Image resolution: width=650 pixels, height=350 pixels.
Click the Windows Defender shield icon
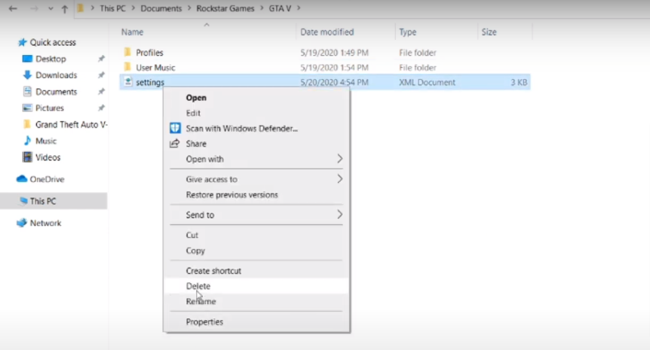point(175,128)
